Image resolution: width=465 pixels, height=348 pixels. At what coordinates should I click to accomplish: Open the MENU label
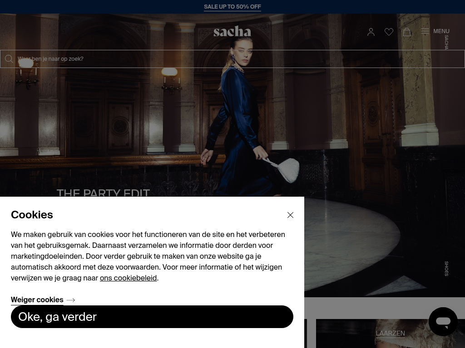[441, 31]
